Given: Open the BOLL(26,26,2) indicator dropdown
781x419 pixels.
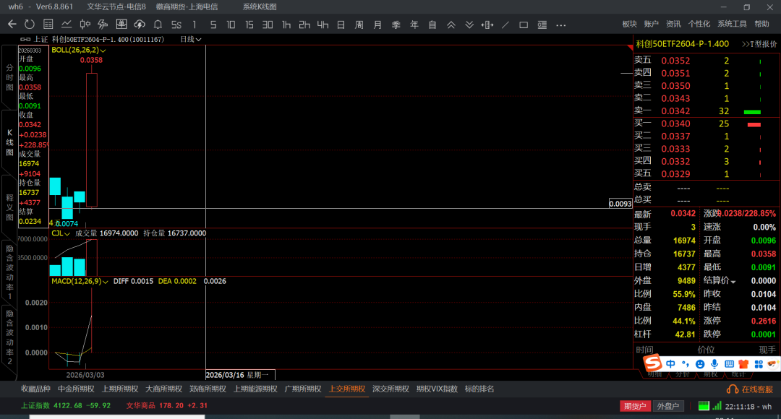Looking at the screenshot, I should (x=79, y=51).
